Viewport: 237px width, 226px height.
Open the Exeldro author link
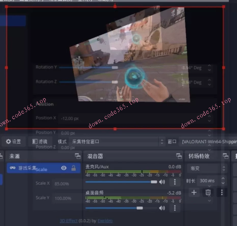point(105,221)
